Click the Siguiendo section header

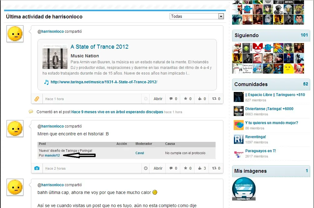pyautogui.click(x=271, y=35)
